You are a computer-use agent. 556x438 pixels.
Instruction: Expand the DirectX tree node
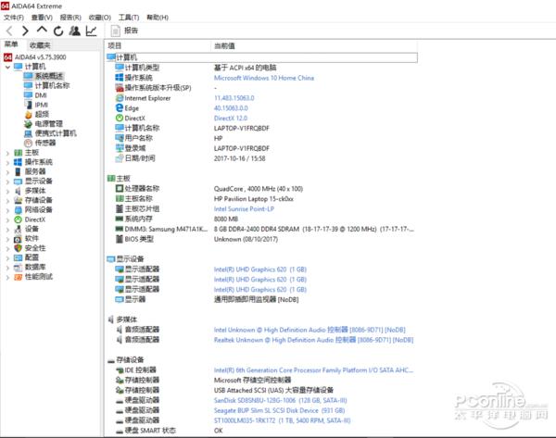point(7,219)
